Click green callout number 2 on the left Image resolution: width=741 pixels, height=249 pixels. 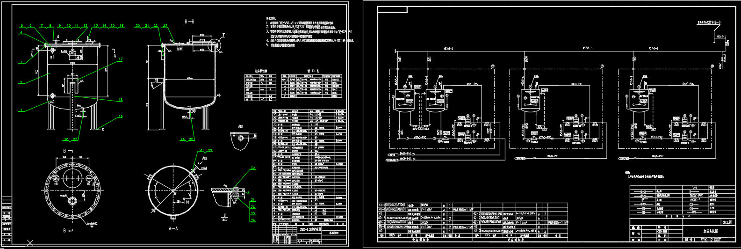coord(21,82)
